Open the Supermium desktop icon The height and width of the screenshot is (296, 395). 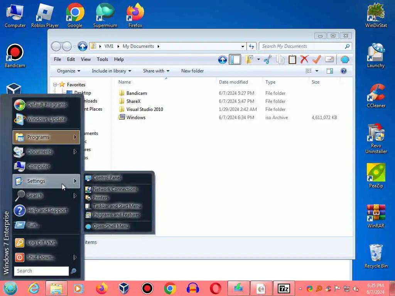tap(105, 15)
